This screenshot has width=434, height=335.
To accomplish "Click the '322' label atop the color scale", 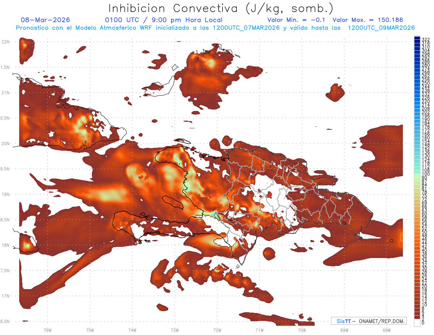I will click(425, 39).
